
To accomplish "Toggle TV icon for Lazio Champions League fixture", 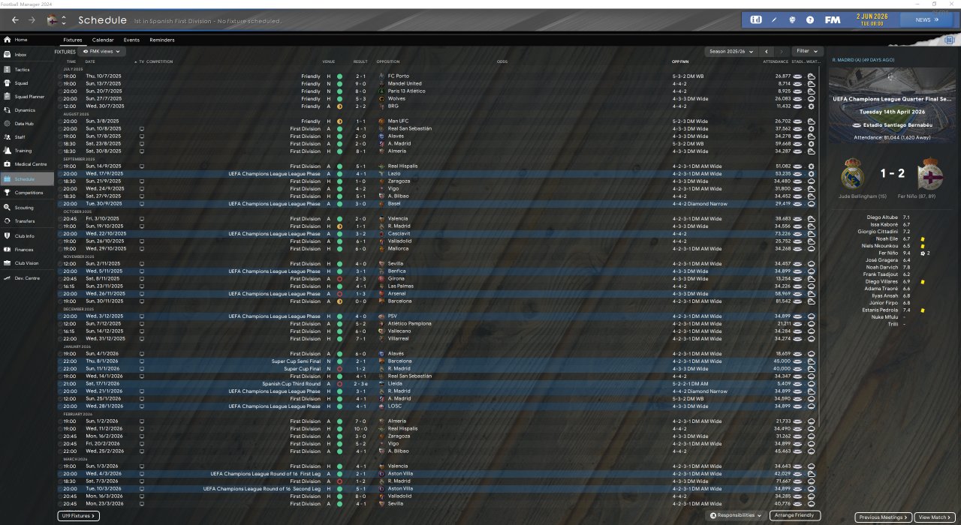I will click(x=141, y=174).
